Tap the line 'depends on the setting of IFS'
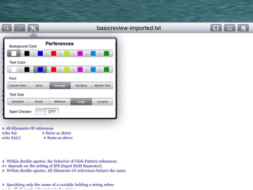This screenshot has height=190, width=253. 52,166
